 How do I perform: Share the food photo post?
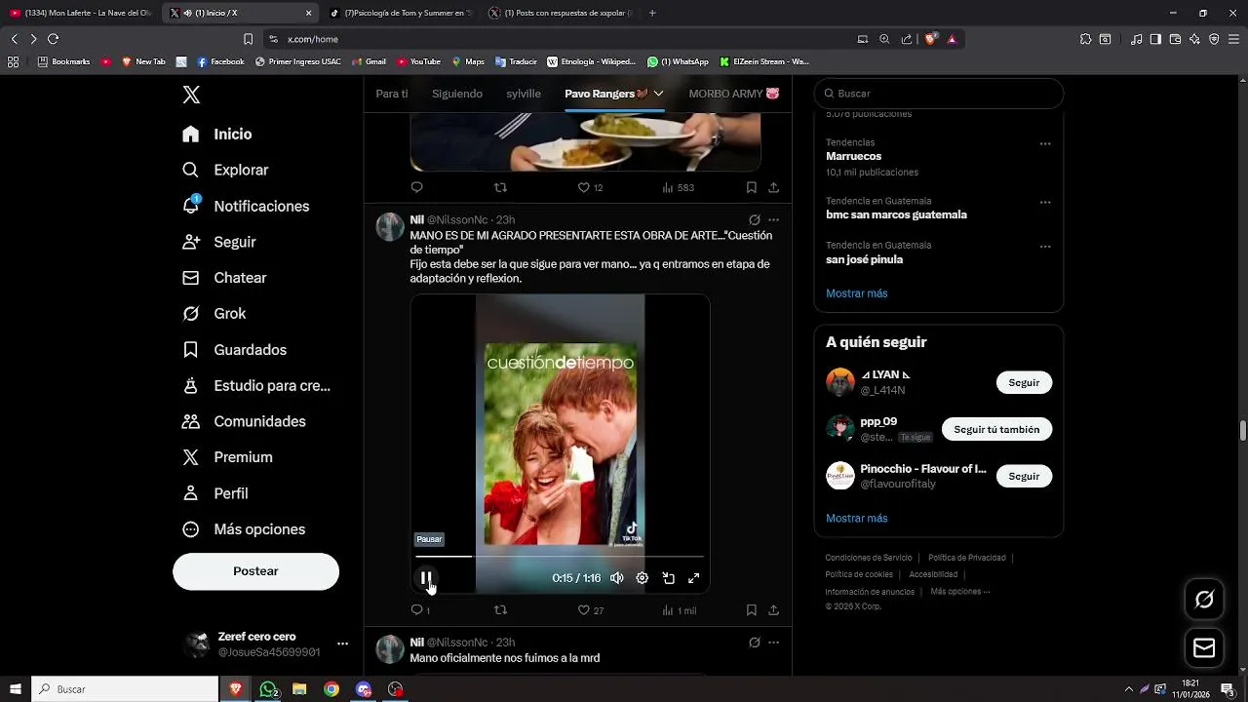(x=773, y=187)
